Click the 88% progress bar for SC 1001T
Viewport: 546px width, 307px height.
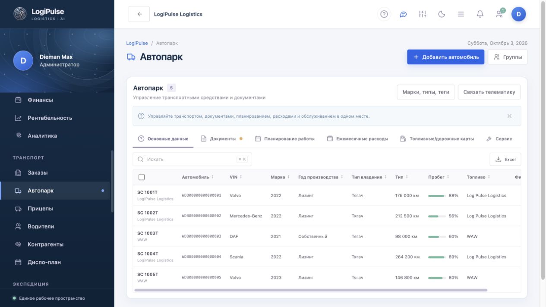[x=437, y=196]
